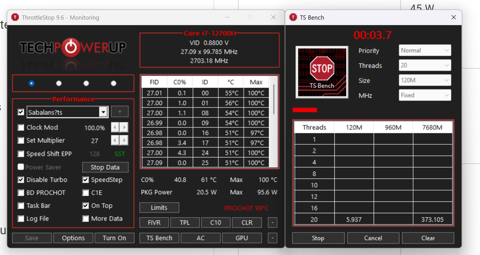Decrease Clock Mod with left arrow
Image resolution: width=480 pixels, height=255 pixels.
[115, 127]
